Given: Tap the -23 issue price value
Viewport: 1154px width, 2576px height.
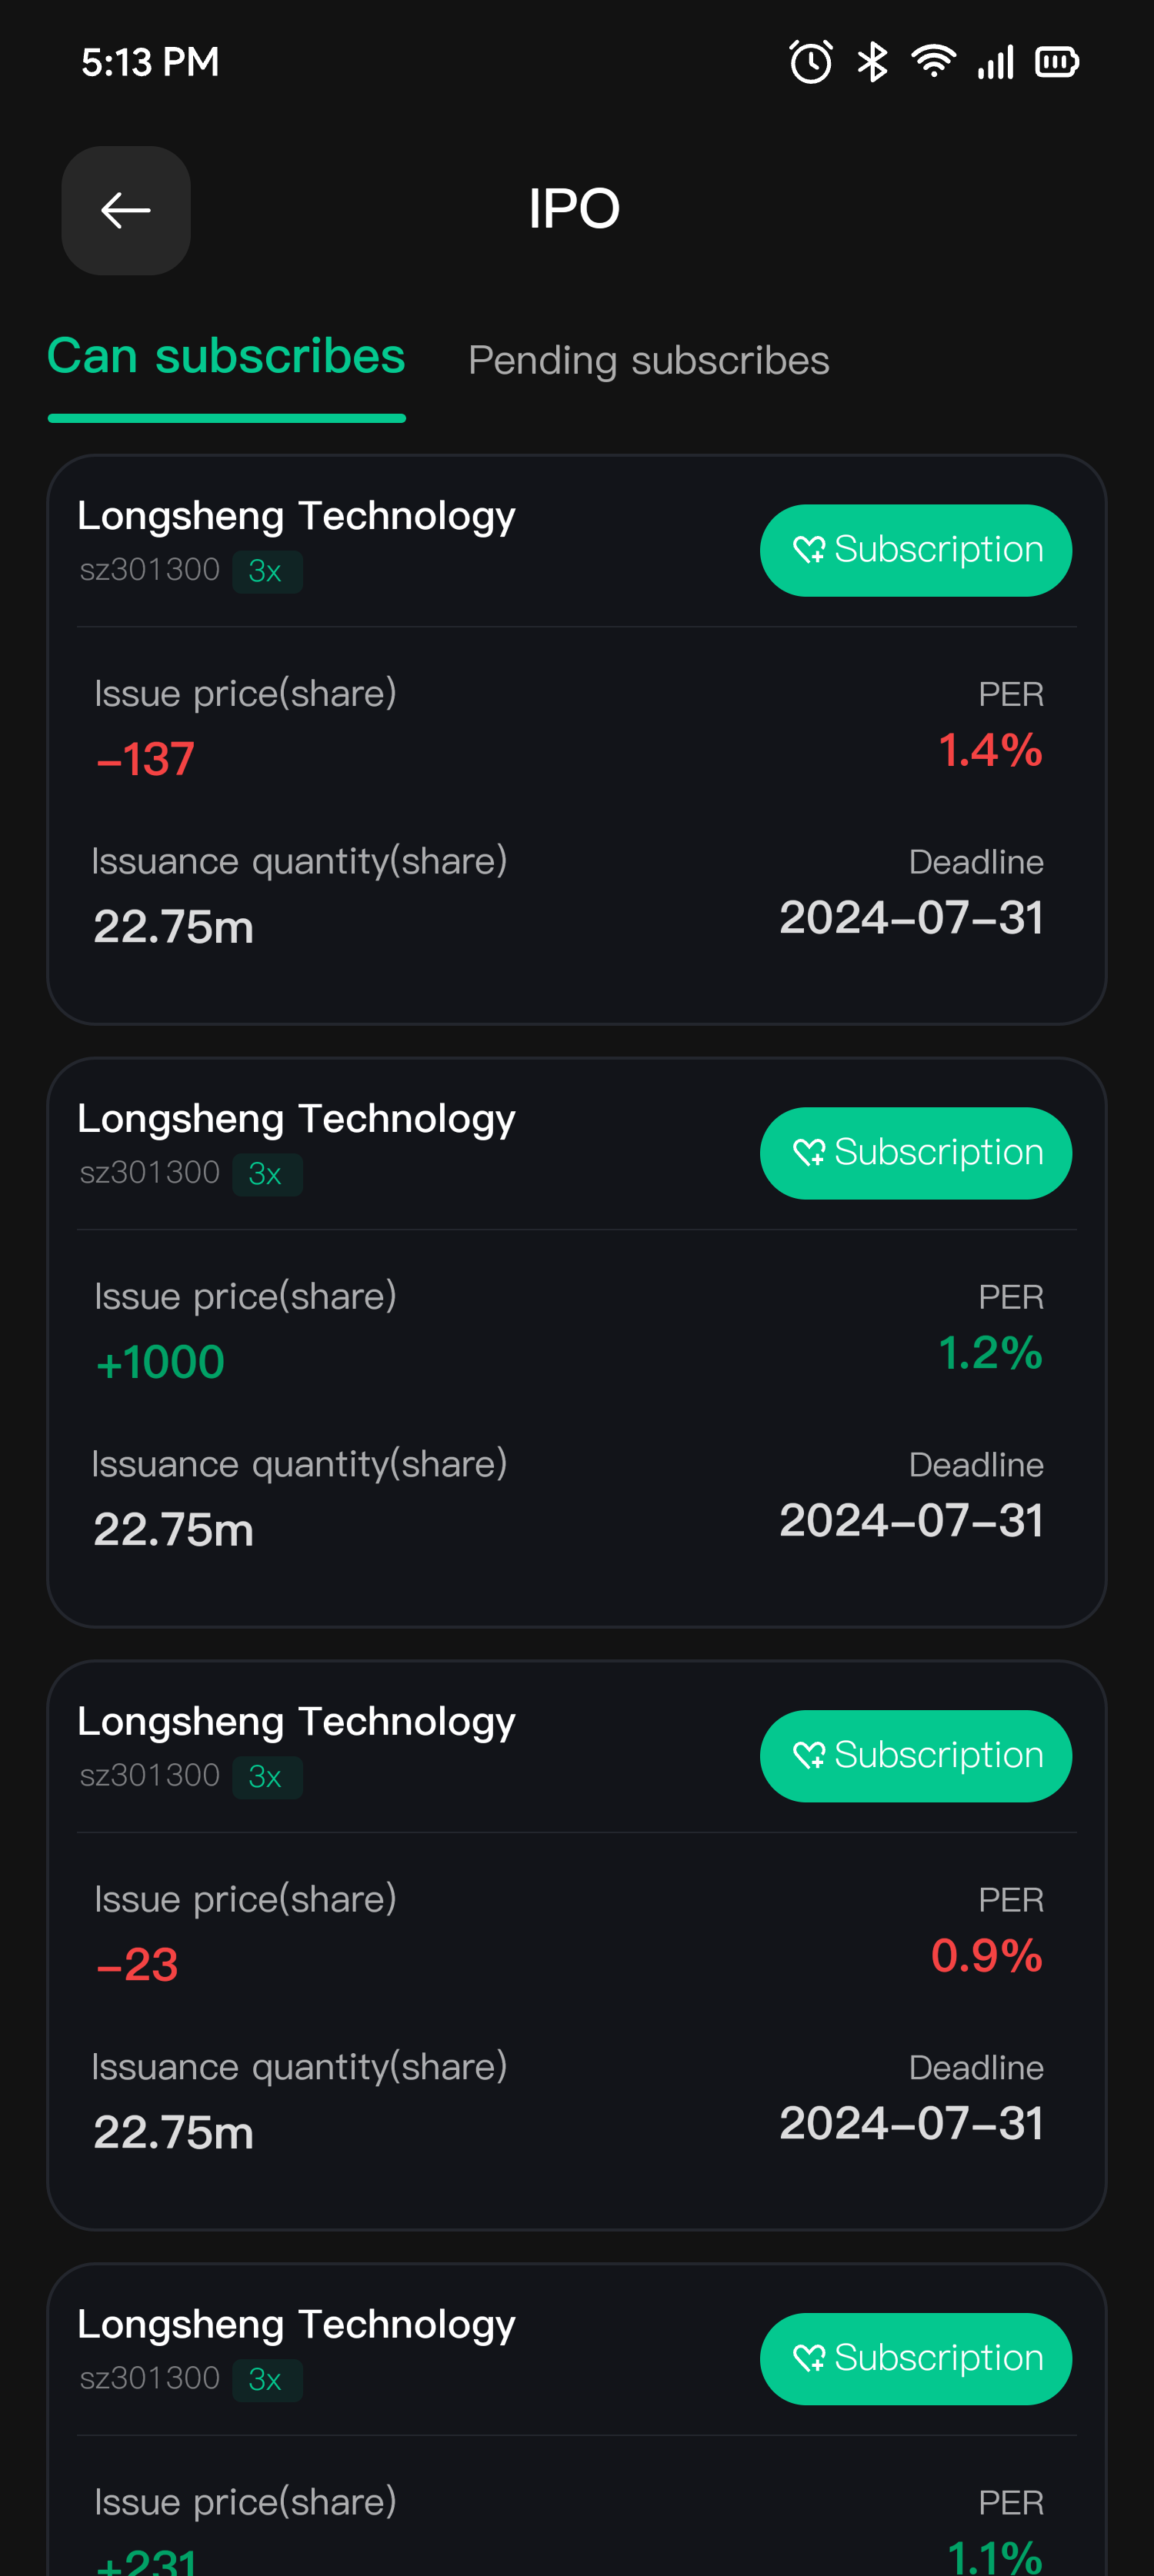Looking at the screenshot, I should (138, 1964).
